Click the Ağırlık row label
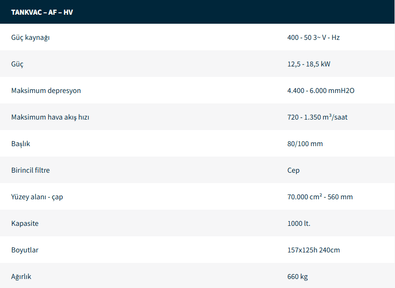The image size is (395, 288). 21,277
